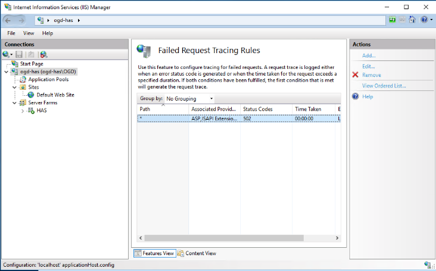Screen dimensions: 436x271
Task: Open the View menu
Action: point(29,33)
